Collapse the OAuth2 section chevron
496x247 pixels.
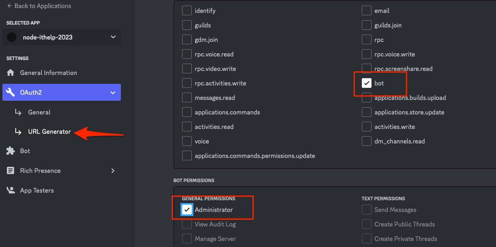coord(113,93)
